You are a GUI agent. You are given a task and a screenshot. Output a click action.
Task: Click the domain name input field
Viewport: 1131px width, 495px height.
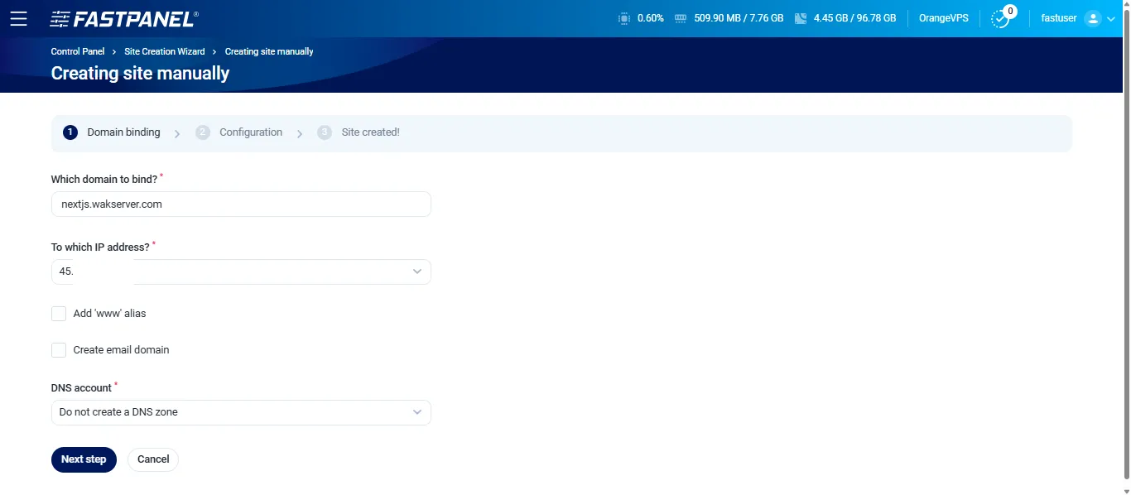pyautogui.click(x=240, y=204)
